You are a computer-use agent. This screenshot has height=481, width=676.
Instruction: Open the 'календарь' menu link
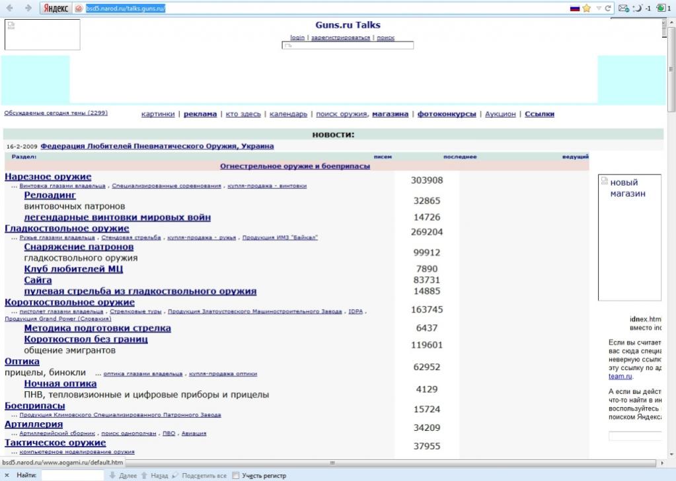(288, 114)
